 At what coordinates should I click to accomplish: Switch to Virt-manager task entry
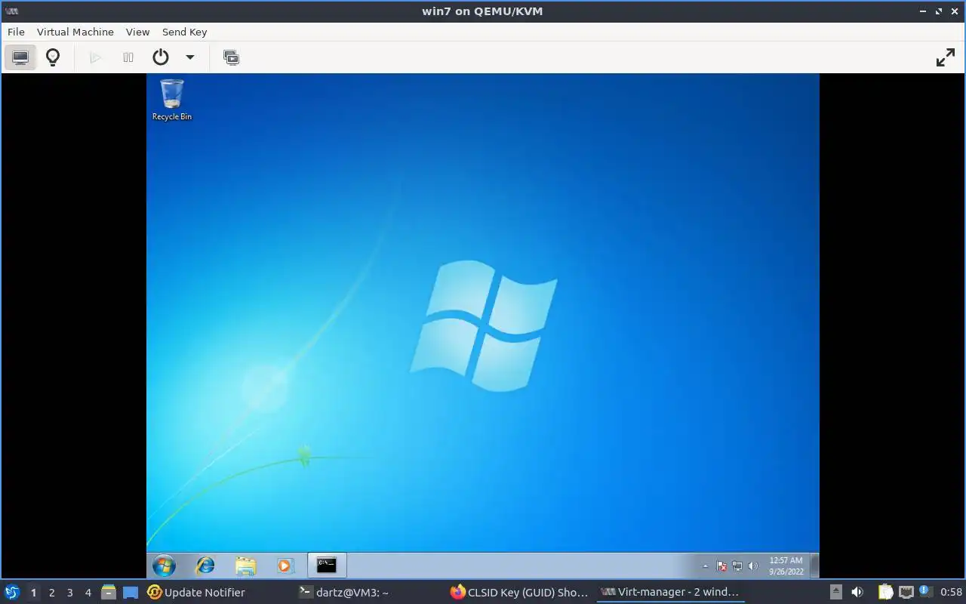[670, 593]
